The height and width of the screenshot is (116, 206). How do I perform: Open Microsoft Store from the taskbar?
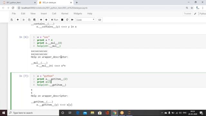pos(100,113)
